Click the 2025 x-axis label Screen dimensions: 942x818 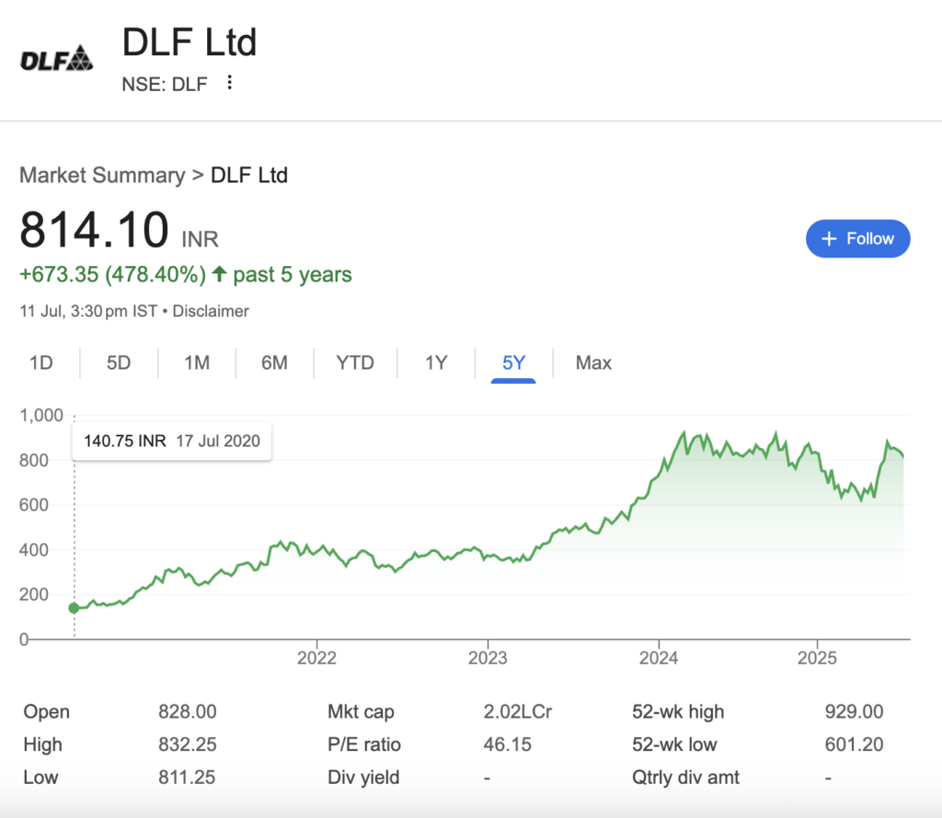(x=817, y=658)
